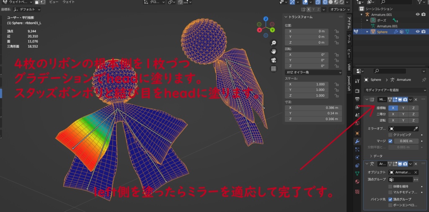Toggle Armature.001 visibility eye in outliner

pos(418,15)
